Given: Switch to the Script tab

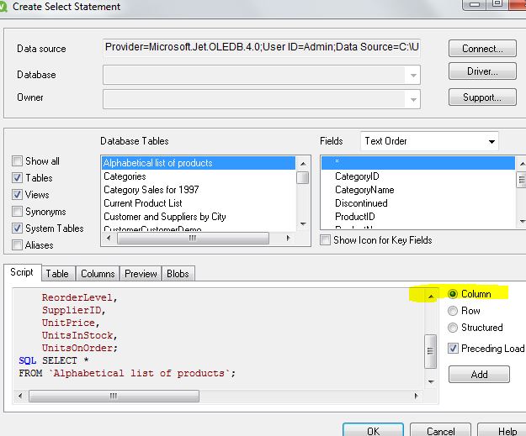Looking at the screenshot, I should tap(22, 272).
